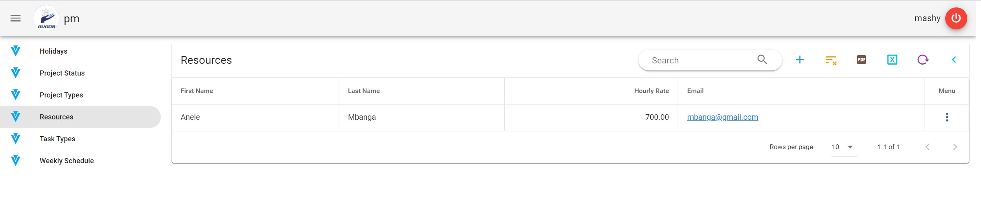
Task: Sort the table by Hourly Rate column
Action: coord(651,91)
